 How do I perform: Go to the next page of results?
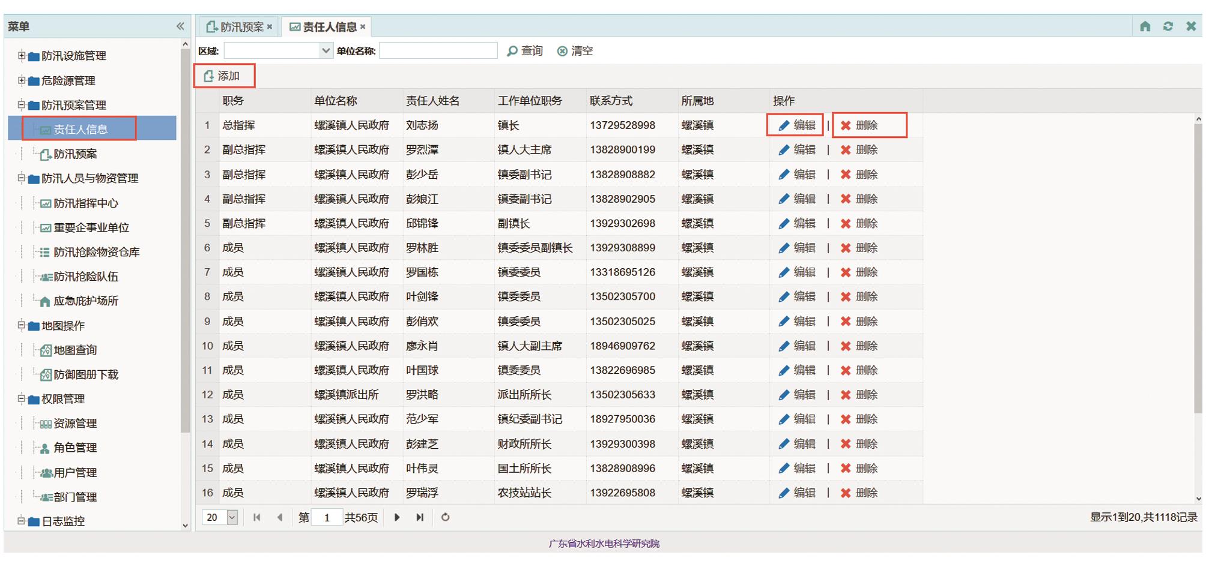pyautogui.click(x=397, y=517)
